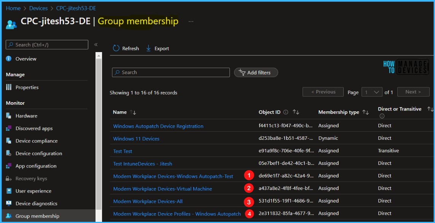Click the Discovered apps icon
This screenshot has width=435, height=223.
9,128
